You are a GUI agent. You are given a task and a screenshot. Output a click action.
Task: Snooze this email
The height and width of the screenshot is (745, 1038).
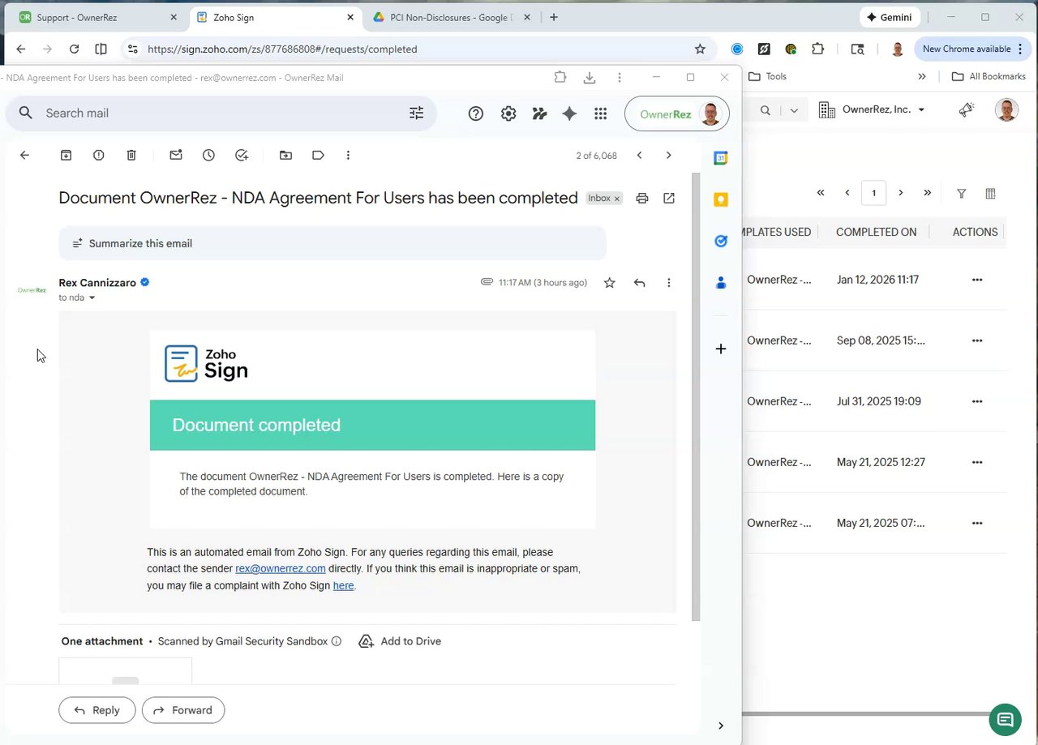(208, 155)
